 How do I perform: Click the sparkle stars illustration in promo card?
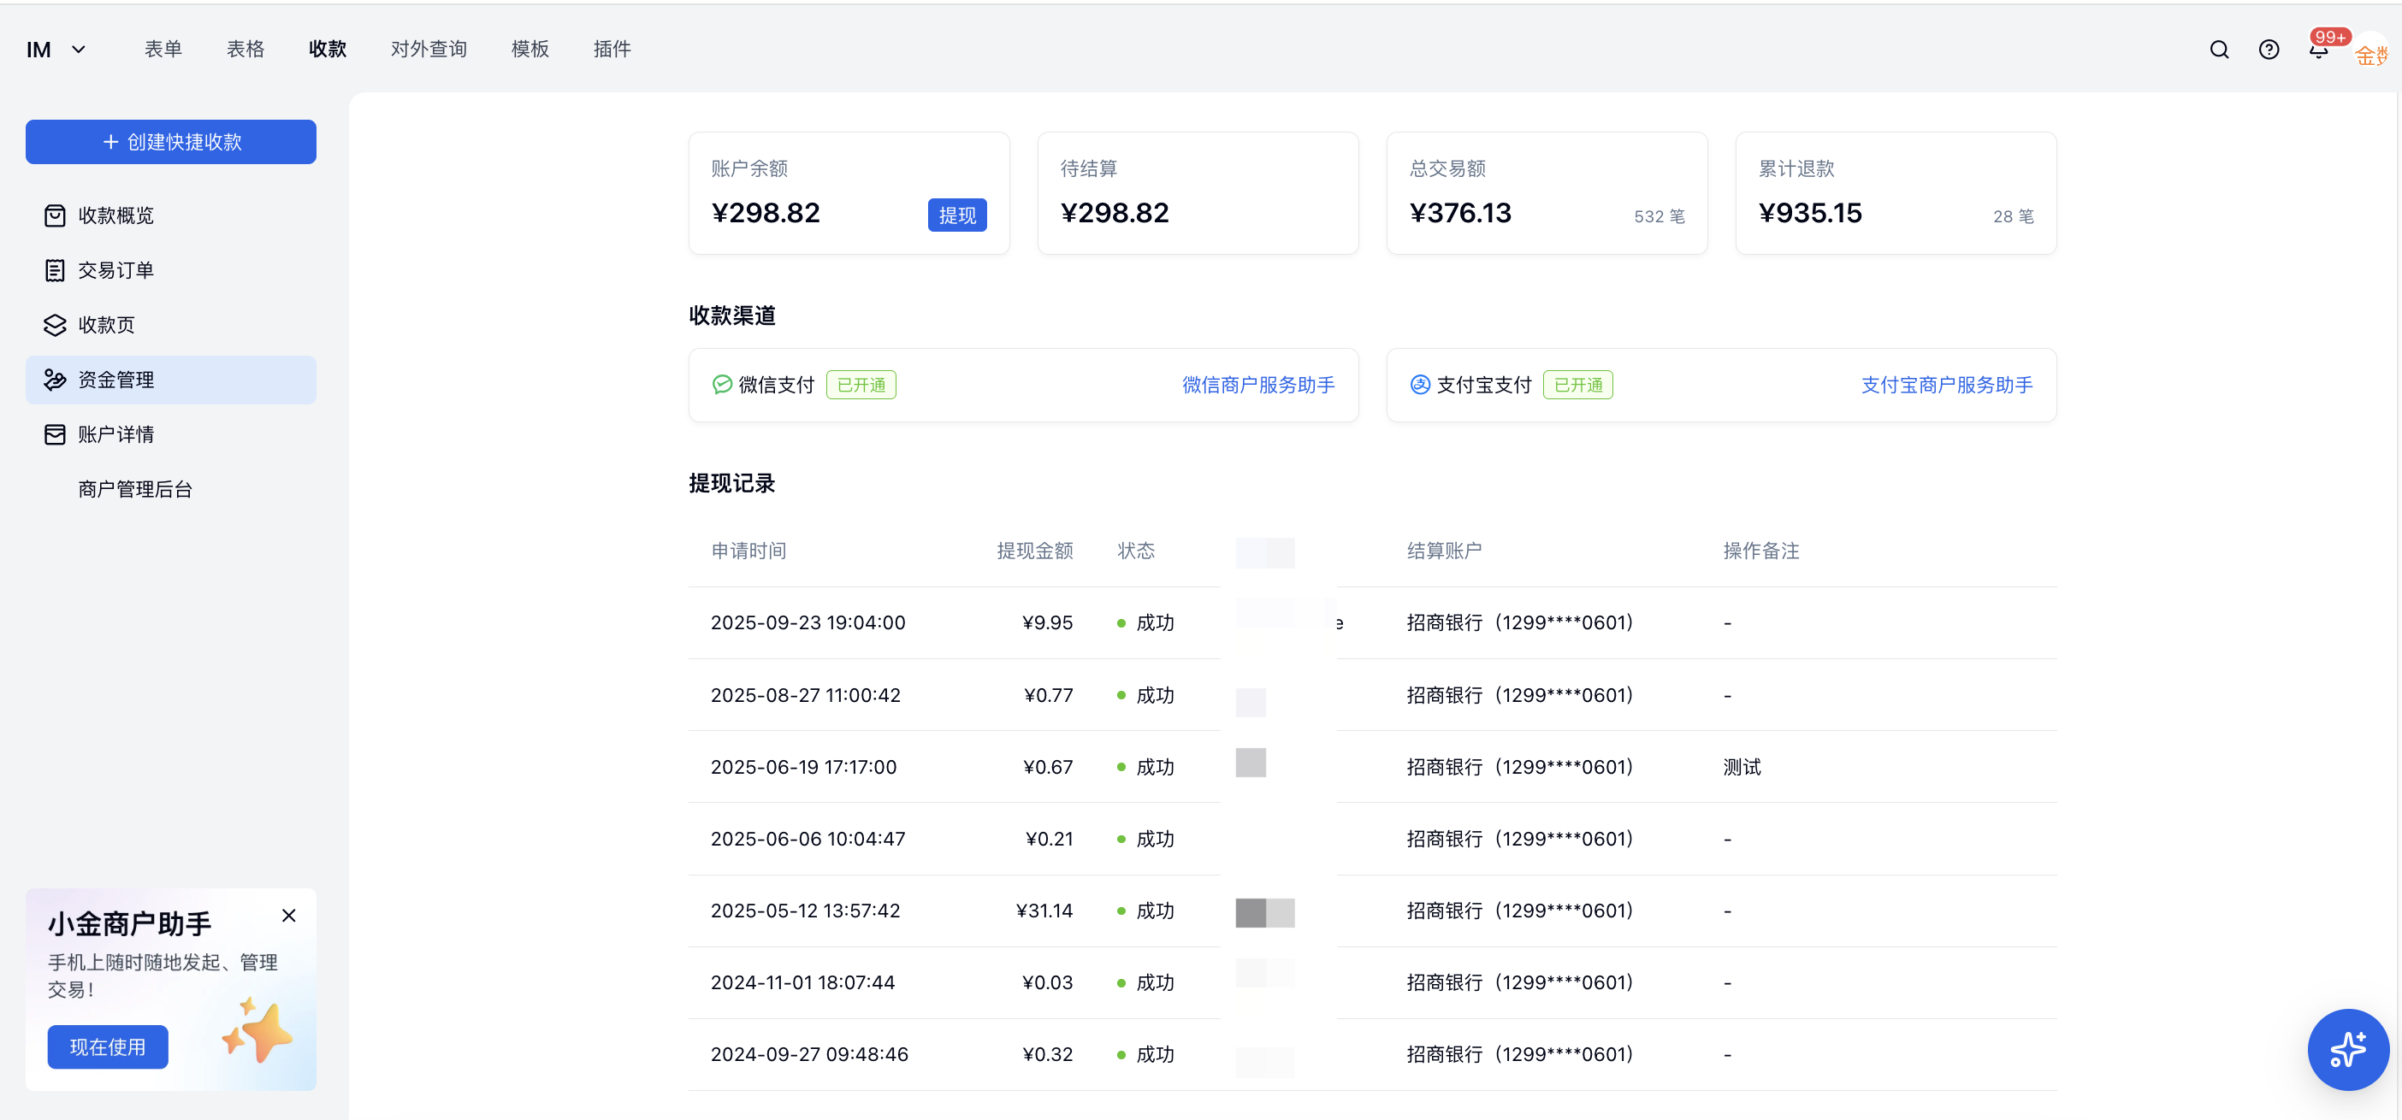point(257,1030)
